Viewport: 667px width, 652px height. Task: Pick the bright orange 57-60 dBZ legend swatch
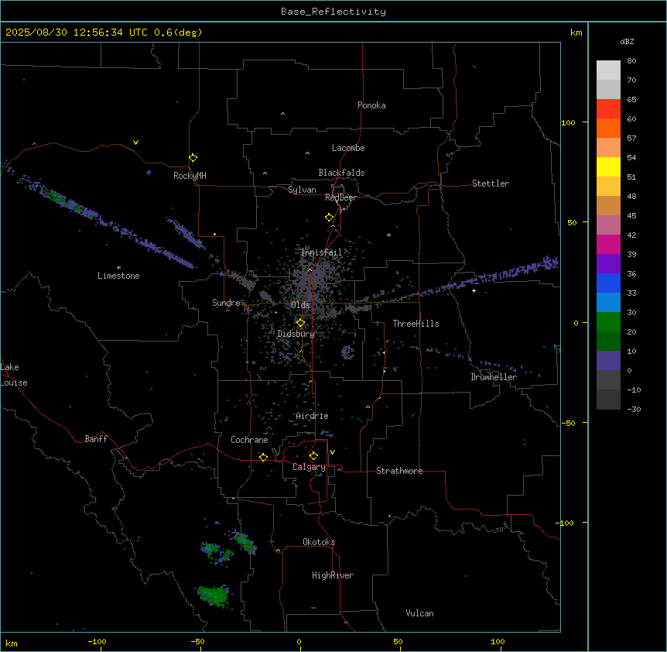608,129
